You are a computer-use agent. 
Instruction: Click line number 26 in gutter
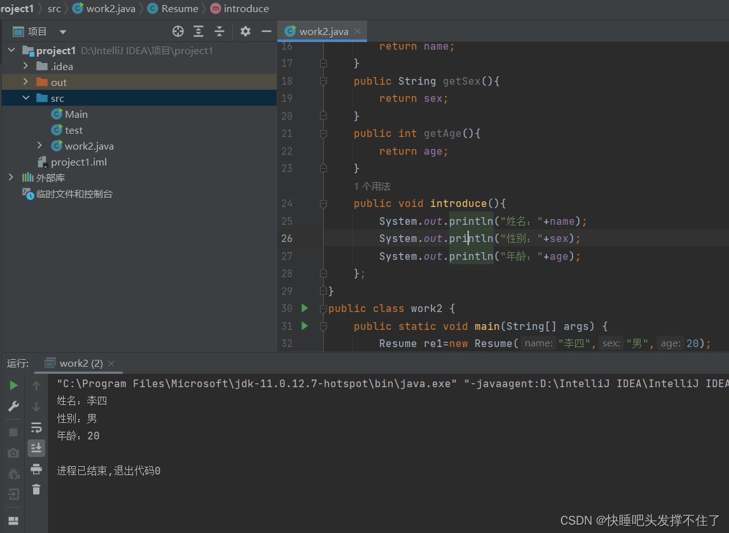click(287, 238)
